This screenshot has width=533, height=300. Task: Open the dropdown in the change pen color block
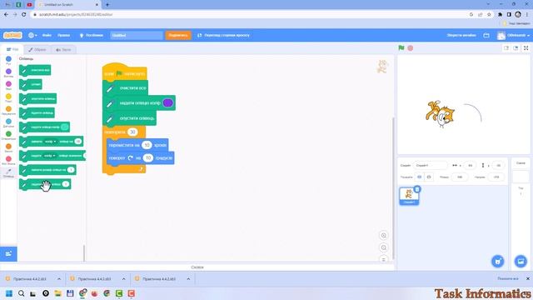click(x=50, y=142)
